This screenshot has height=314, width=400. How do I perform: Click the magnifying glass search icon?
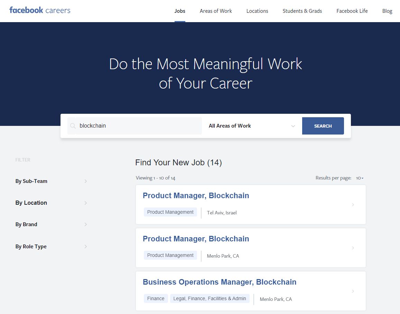point(73,126)
